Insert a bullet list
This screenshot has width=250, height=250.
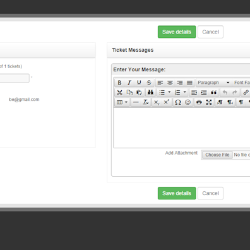pos(162,92)
